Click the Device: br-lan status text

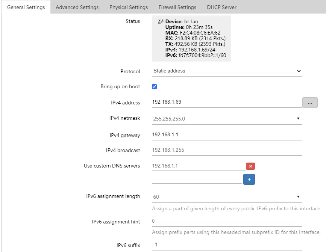[x=182, y=21]
